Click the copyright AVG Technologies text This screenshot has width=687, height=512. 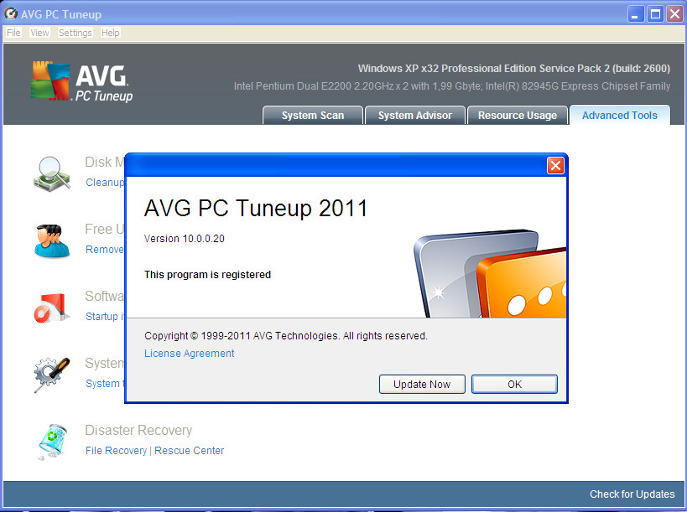pos(286,336)
